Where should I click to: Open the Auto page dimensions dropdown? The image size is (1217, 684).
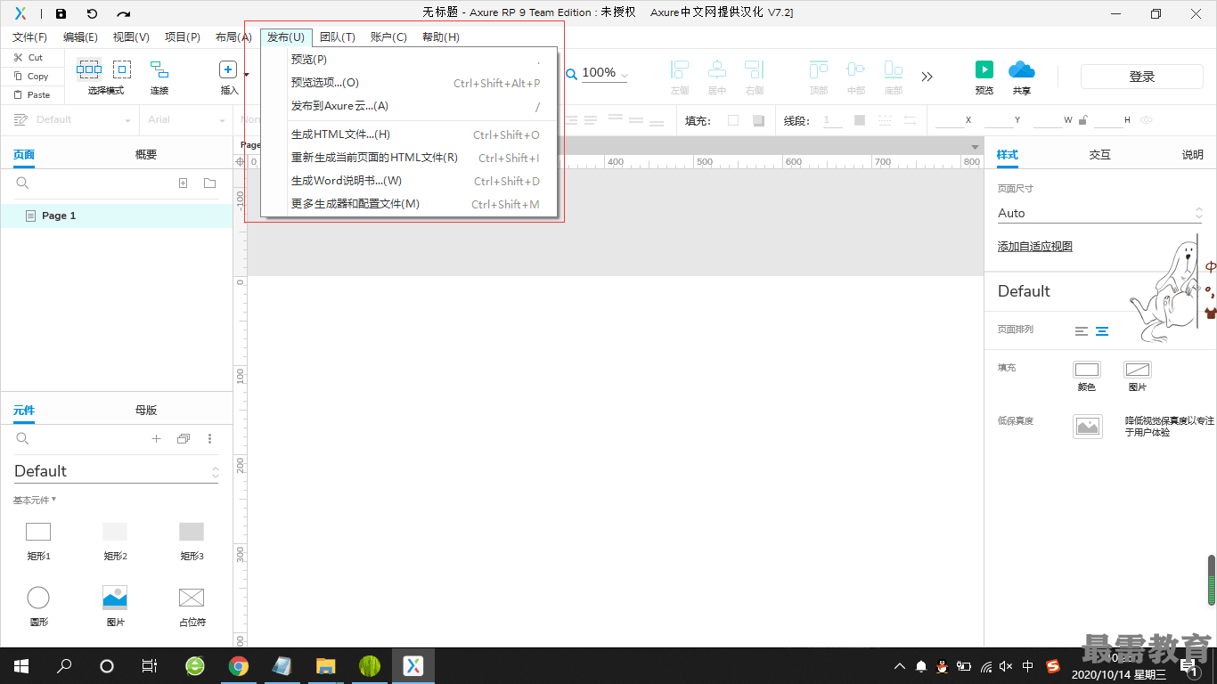tap(1100, 214)
